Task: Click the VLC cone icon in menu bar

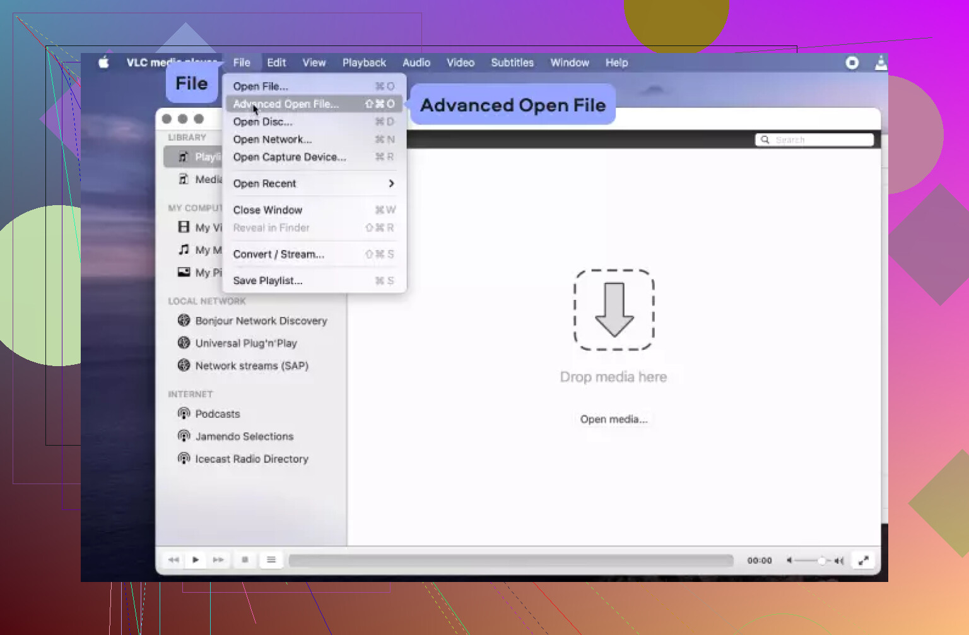Action: [x=881, y=62]
